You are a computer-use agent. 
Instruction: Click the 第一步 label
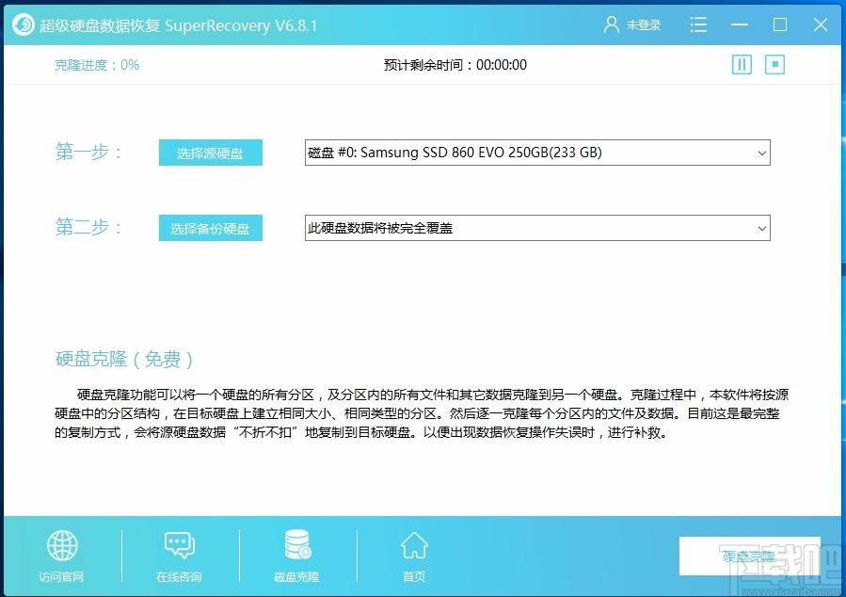click(88, 153)
